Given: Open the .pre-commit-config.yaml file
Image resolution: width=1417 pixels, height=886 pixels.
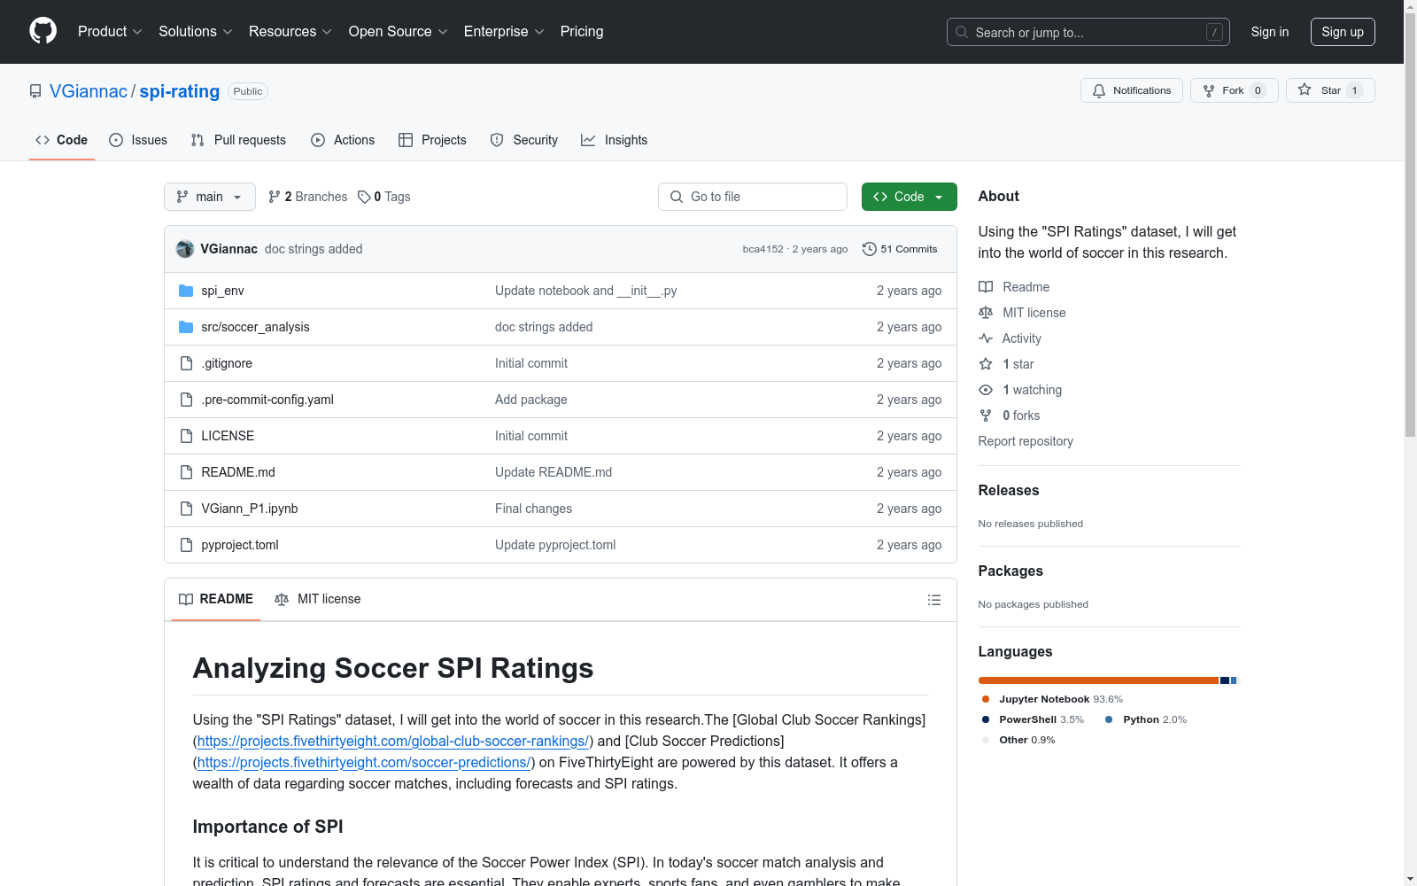Looking at the screenshot, I should point(267,400).
